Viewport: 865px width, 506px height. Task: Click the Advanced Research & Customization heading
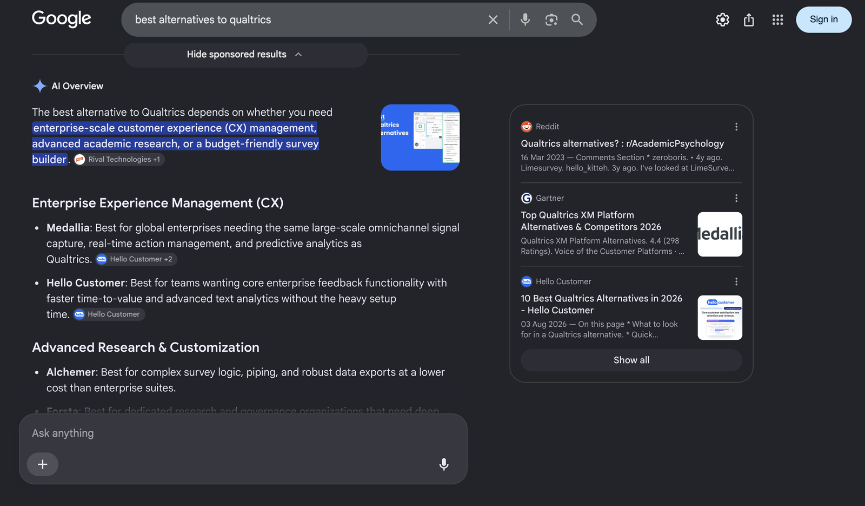145,347
